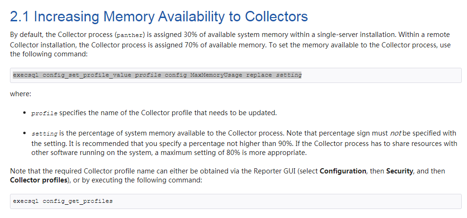Click the italic word not in second bullet

click(395, 133)
